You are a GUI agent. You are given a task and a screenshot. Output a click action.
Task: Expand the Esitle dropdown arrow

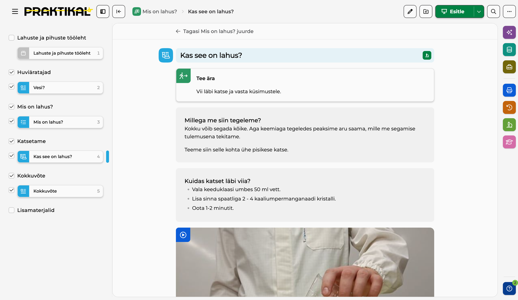479,11
